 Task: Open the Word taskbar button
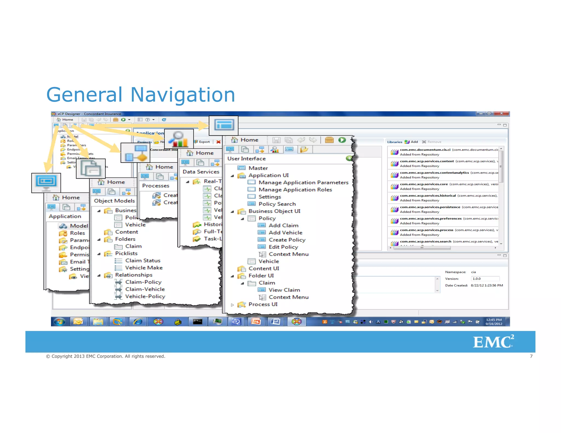point(276,322)
